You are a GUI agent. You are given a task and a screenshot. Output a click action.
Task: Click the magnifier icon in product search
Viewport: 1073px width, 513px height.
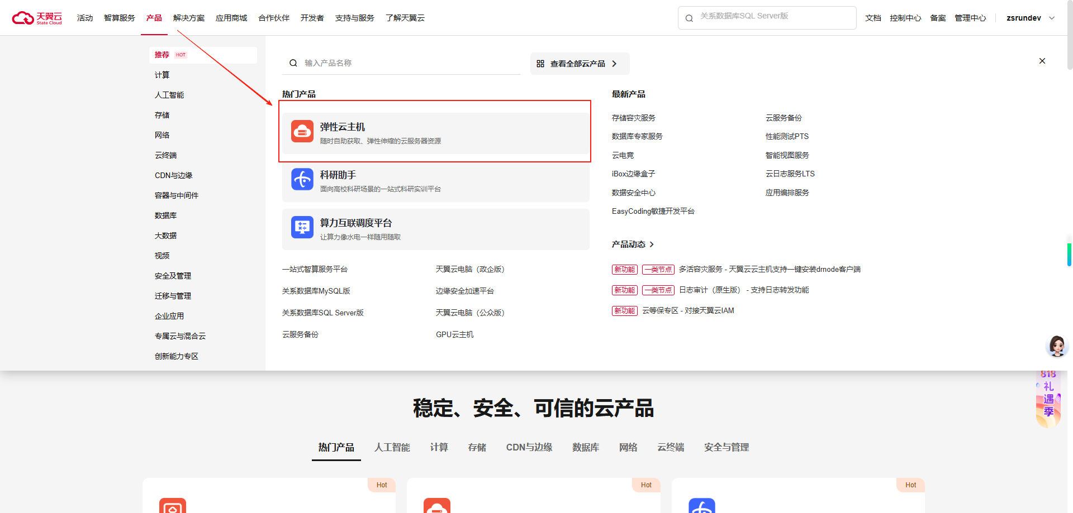(293, 63)
